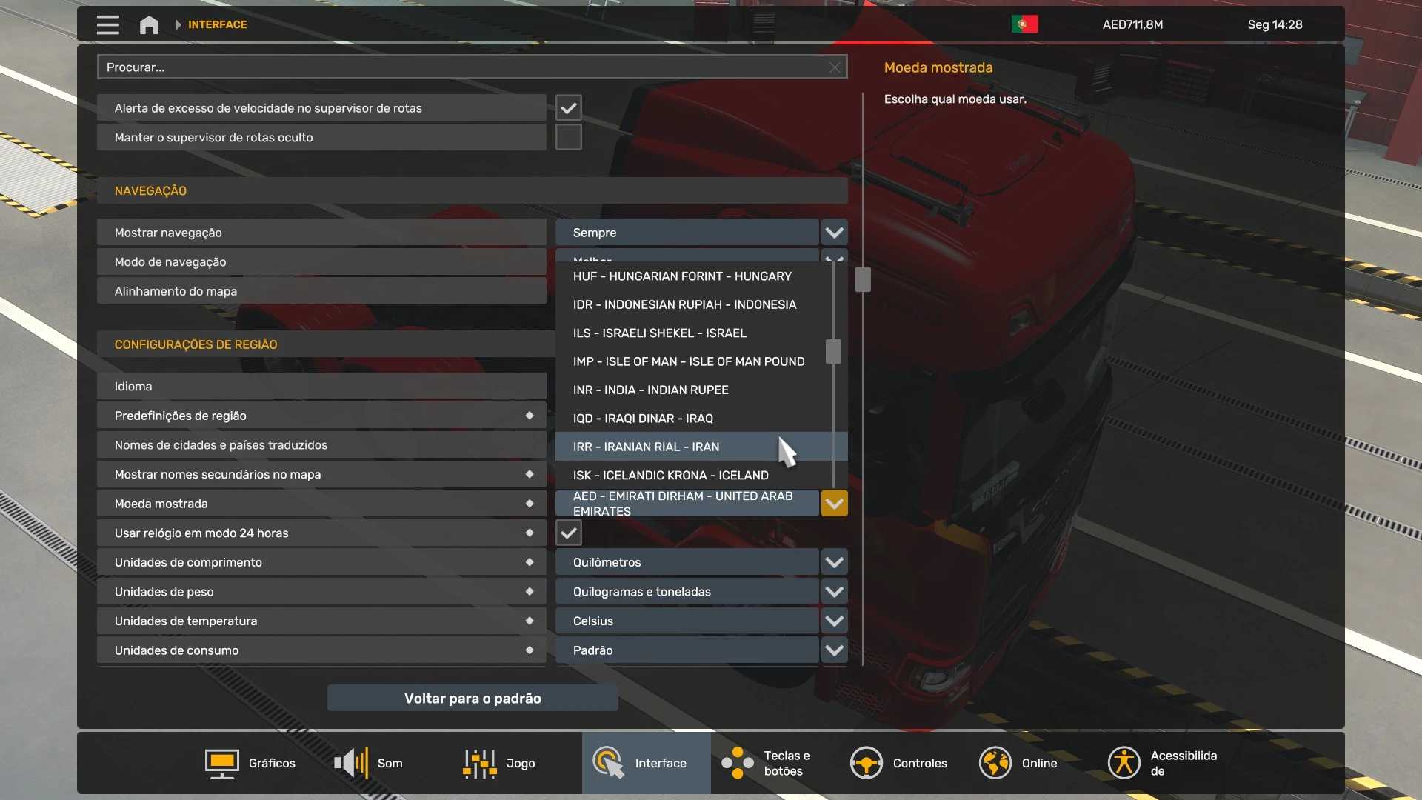Screen dimensions: 1422x800
Task: Collapse the yellow currency dropdown arrow
Action: pos(834,504)
